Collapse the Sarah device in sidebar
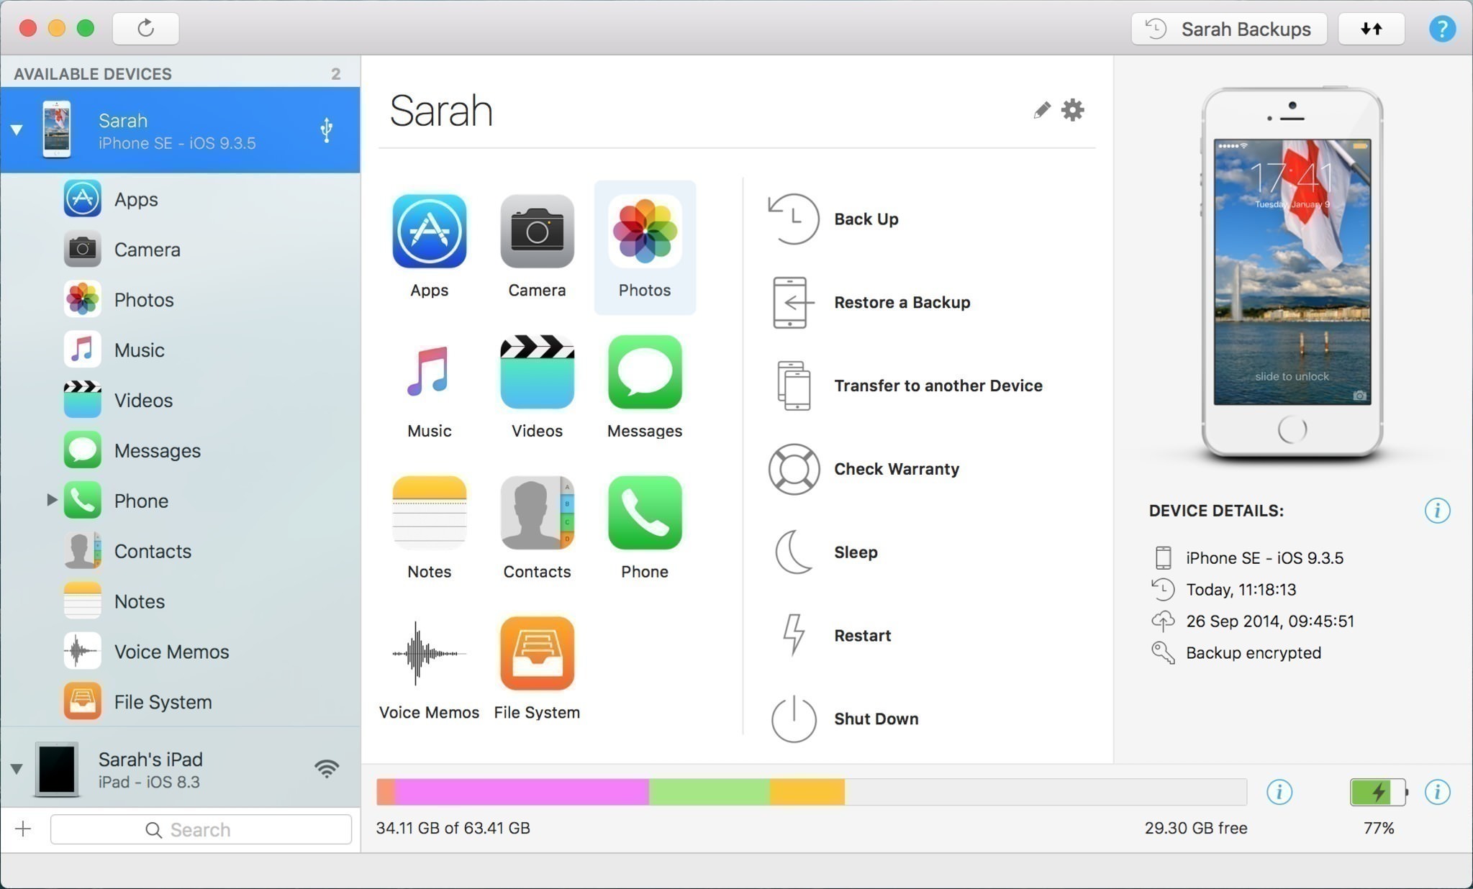The width and height of the screenshot is (1473, 889). pyautogui.click(x=17, y=129)
